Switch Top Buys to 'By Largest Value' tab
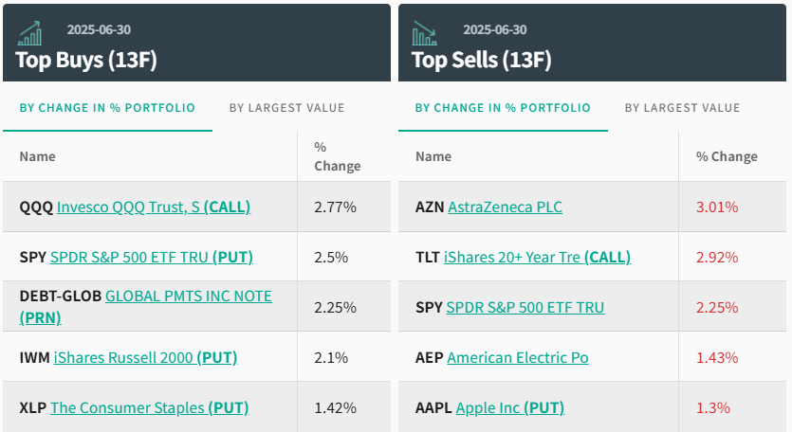This screenshot has height=432, width=792. tap(286, 108)
